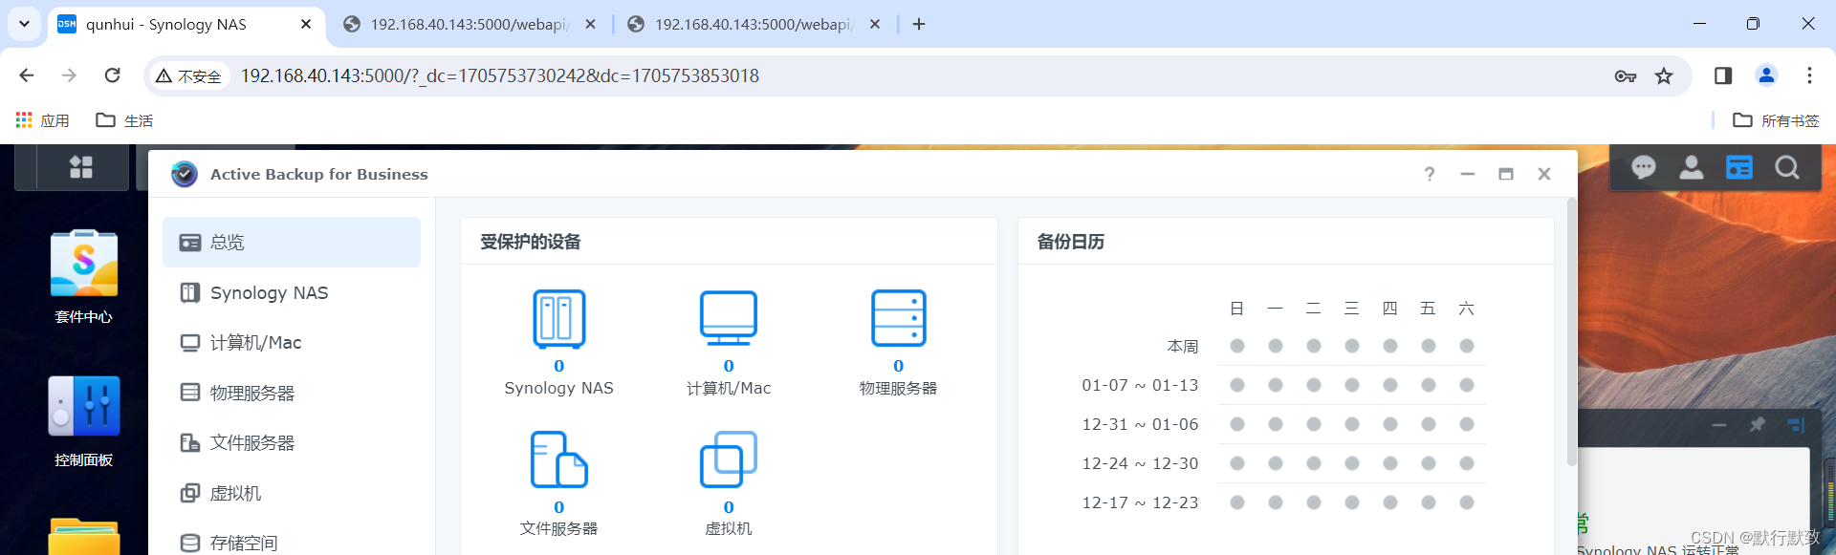The width and height of the screenshot is (1836, 555).
Task: Open the 控制面板 Control Panel desktop icon
Action: (x=84, y=420)
